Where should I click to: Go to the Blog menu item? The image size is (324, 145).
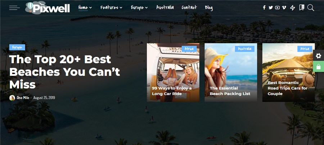209,8
